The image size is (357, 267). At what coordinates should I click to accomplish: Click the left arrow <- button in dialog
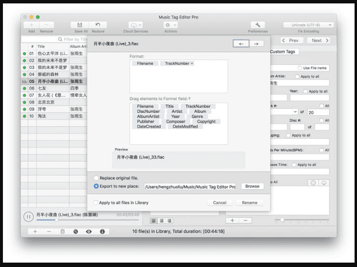241,43
